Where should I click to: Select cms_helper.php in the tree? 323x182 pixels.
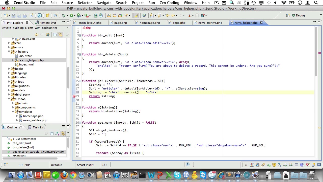(x=33, y=60)
